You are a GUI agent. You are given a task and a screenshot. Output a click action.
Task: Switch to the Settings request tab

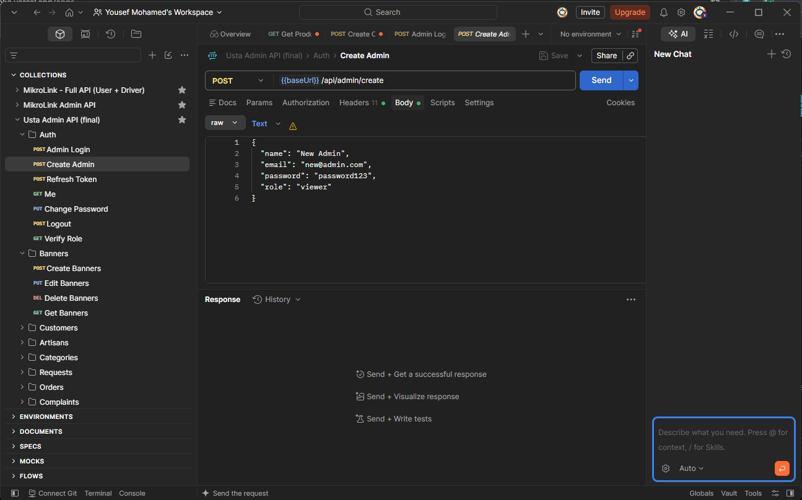point(479,103)
